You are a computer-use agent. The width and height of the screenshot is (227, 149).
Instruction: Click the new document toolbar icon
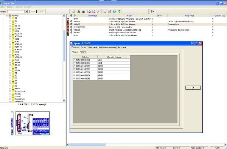[x=73, y=11]
